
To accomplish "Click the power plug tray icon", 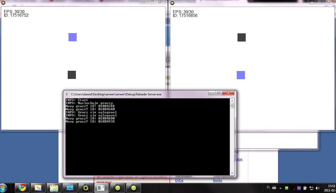I will pyautogui.click(x=305, y=188).
